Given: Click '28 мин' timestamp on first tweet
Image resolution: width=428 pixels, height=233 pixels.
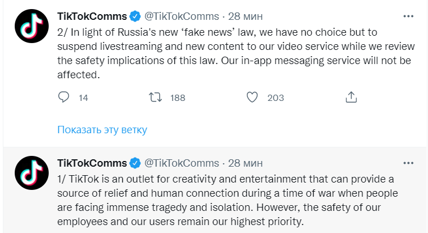Looking at the screenshot, I should point(245,14).
